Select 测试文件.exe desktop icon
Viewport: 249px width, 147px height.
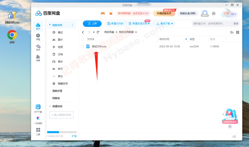pyautogui.click(x=12, y=18)
